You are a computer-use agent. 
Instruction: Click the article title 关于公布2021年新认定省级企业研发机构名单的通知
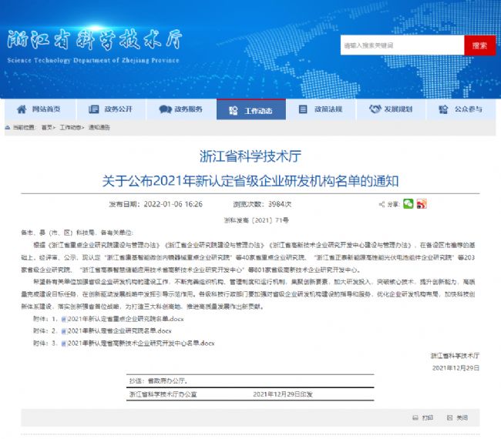click(250, 181)
